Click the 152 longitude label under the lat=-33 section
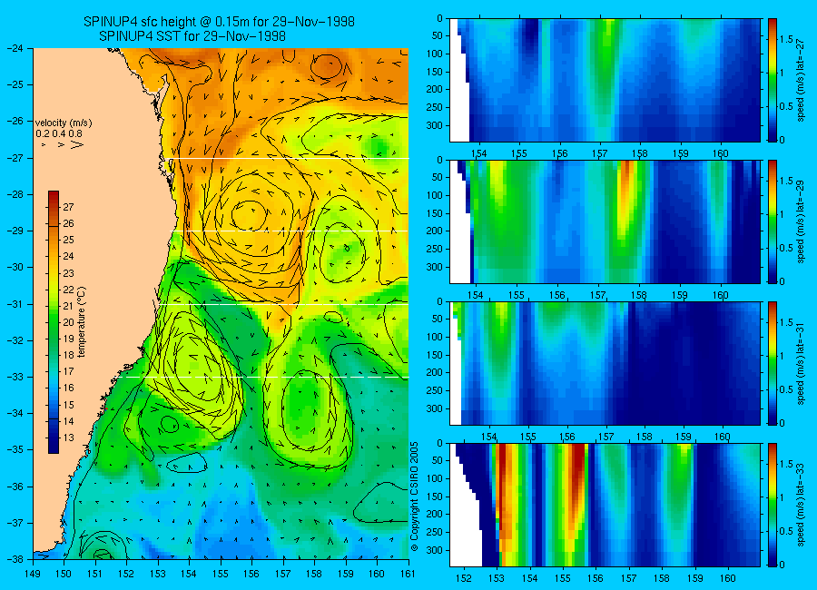The image size is (817, 590). (x=463, y=578)
